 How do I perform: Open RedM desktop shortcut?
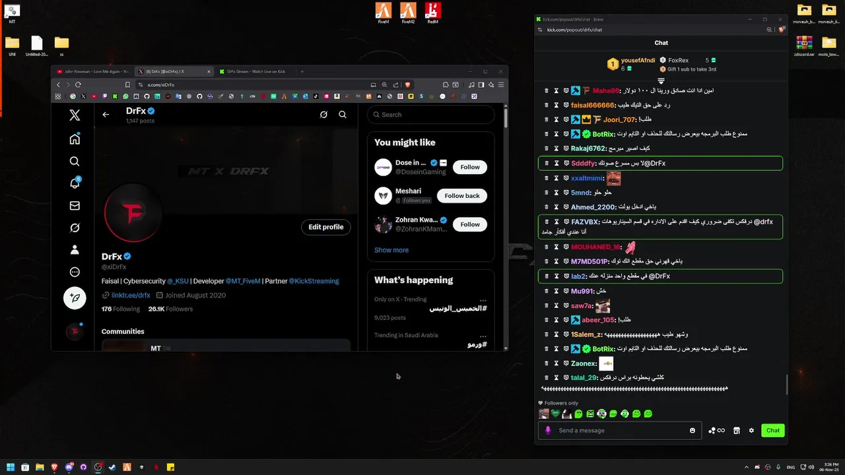(433, 13)
